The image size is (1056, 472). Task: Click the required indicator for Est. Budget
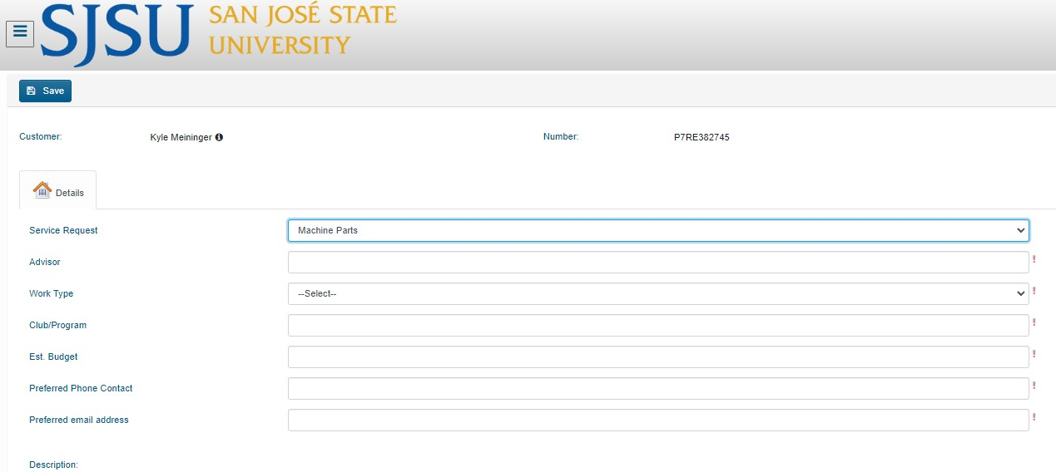[1034, 354]
